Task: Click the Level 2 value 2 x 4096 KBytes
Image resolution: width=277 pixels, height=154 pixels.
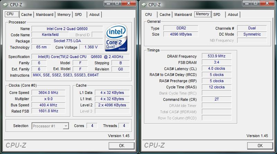Action: point(112,105)
